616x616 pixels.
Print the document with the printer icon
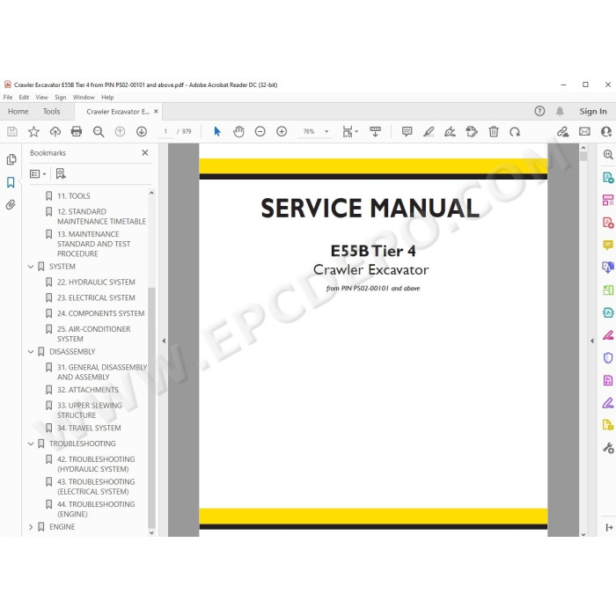(77, 132)
